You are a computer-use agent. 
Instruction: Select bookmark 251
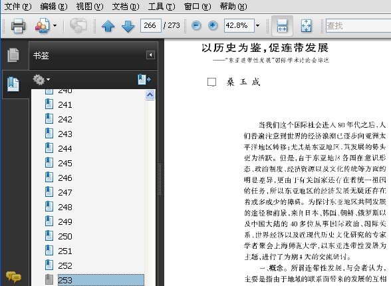point(65,251)
